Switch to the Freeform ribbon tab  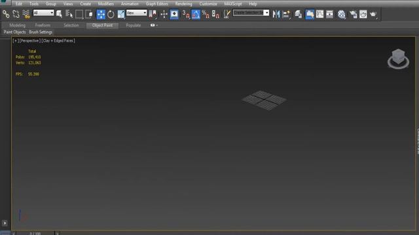click(x=43, y=25)
